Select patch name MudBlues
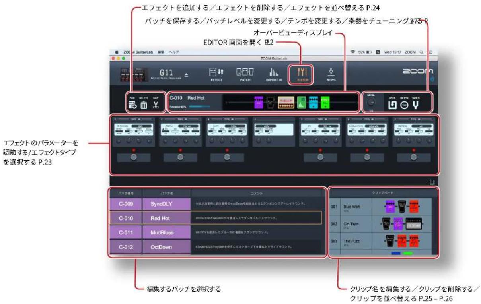The width and height of the screenshot is (481, 304). coord(166,232)
